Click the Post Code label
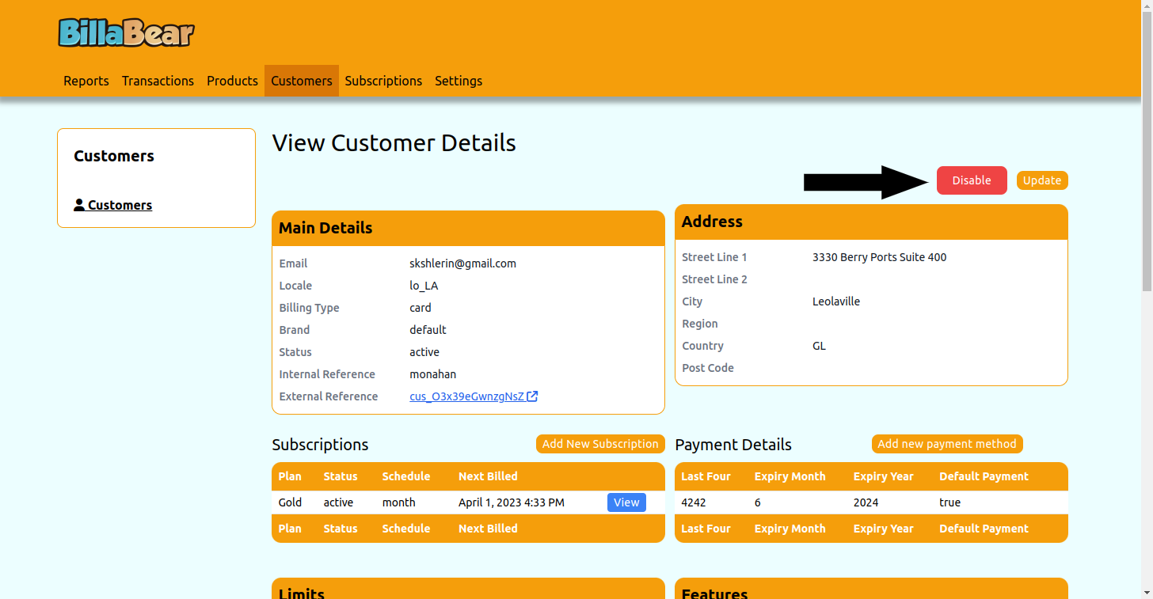Screen dimensions: 1153x599 708,368
